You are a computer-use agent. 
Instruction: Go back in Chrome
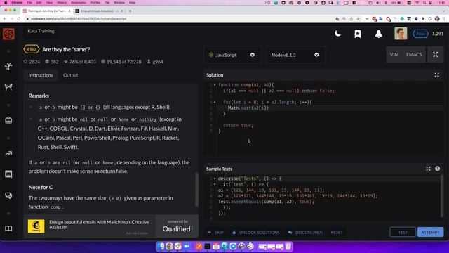pos(5,19)
